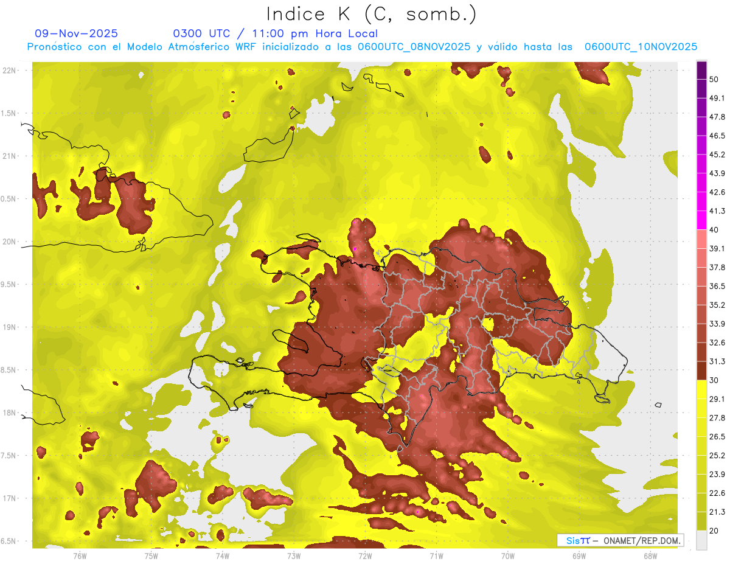Click the legend value '43.9'
730x564 pixels.
717,173
